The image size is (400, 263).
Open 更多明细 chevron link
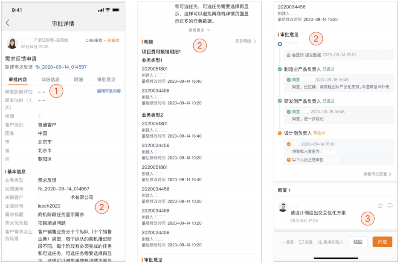[x=246, y=41]
